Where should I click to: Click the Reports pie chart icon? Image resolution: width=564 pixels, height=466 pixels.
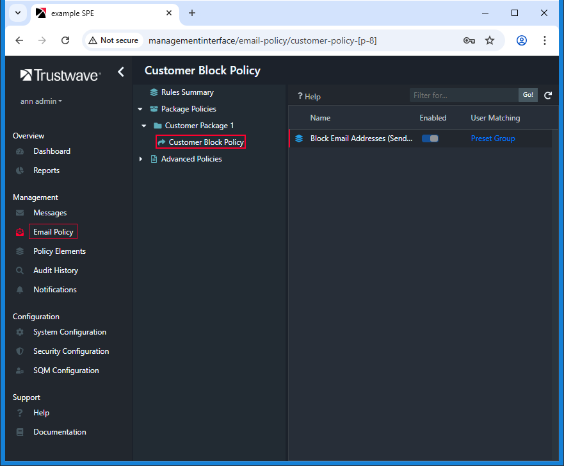pyautogui.click(x=20, y=171)
